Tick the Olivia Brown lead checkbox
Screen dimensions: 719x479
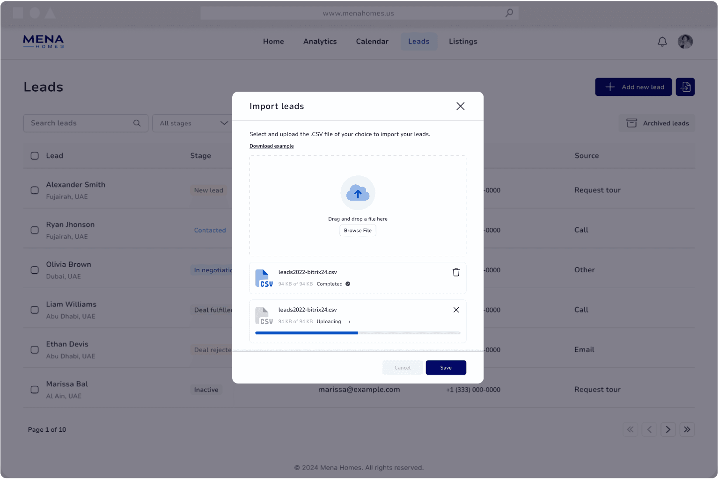tap(35, 270)
